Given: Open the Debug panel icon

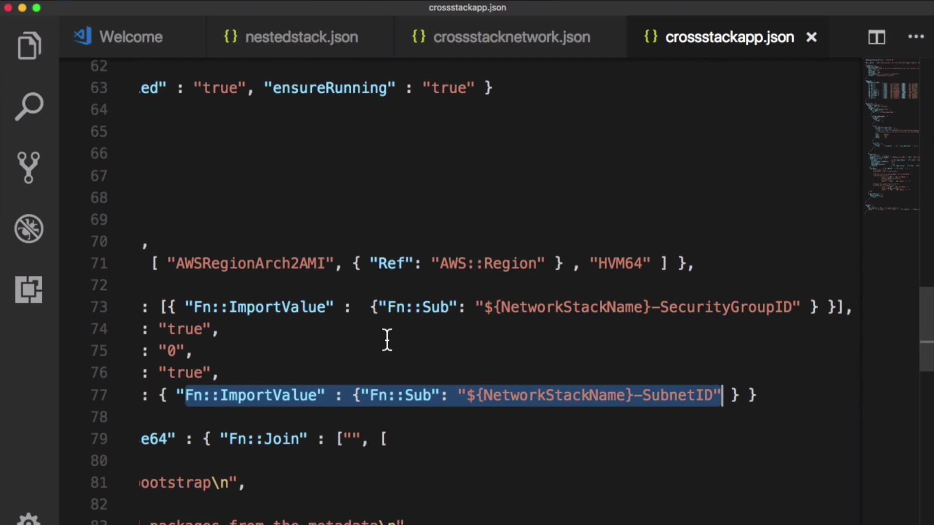Looking at the screenshot, I should click(29, 228).
